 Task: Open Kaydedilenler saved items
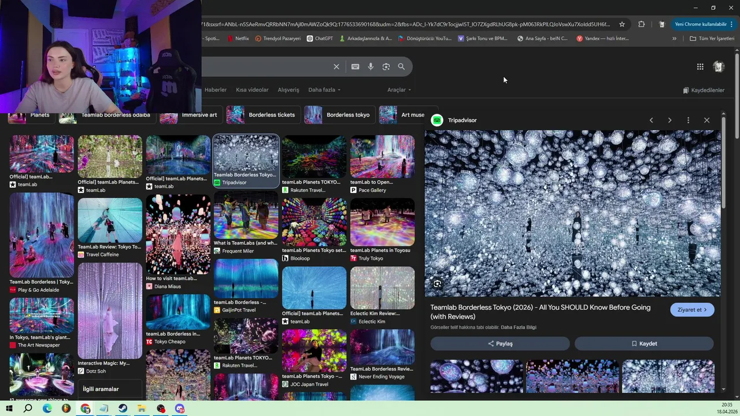(704, 90)
